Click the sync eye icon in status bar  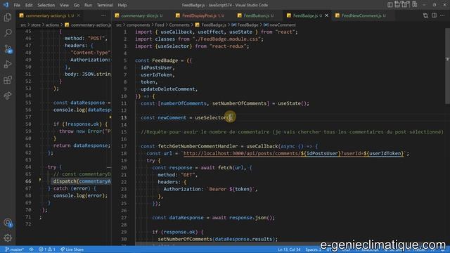tap(31, 249)
